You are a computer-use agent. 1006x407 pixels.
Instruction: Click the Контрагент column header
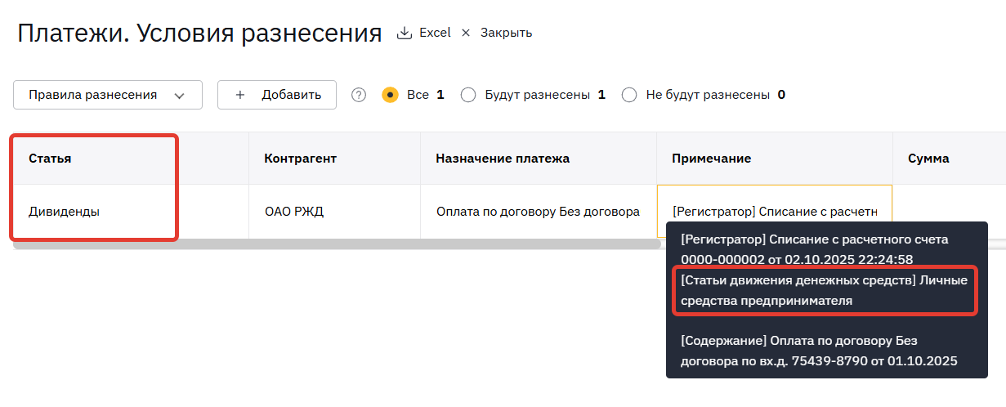(300, 159)
